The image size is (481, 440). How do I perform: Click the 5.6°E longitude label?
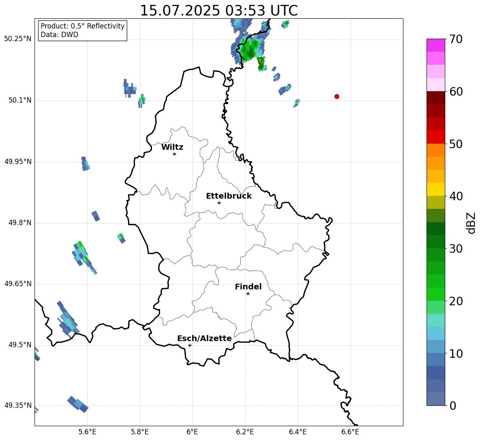[87, 432]
